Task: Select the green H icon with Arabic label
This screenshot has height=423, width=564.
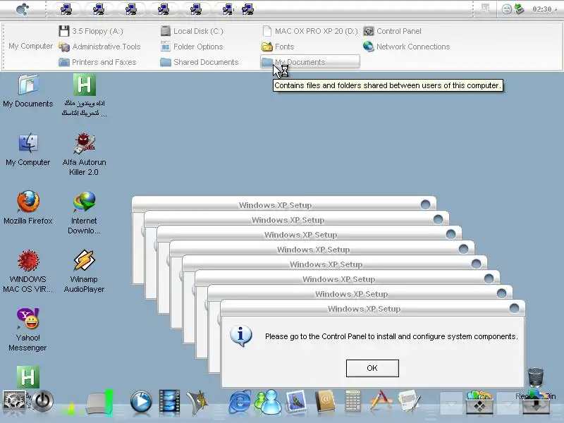Action: point(84,95)
